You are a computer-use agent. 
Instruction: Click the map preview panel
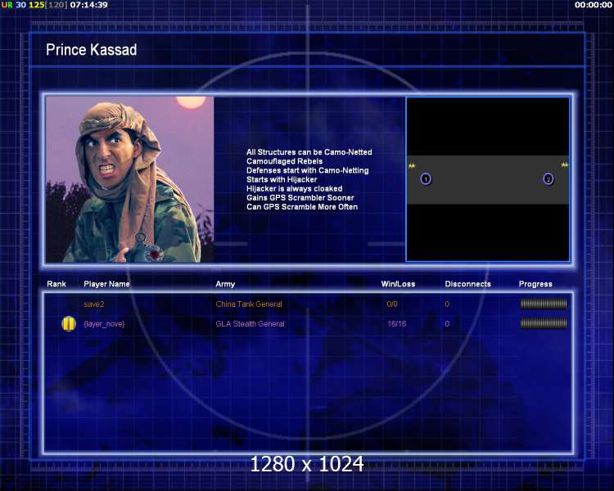[x=488, y=179]
